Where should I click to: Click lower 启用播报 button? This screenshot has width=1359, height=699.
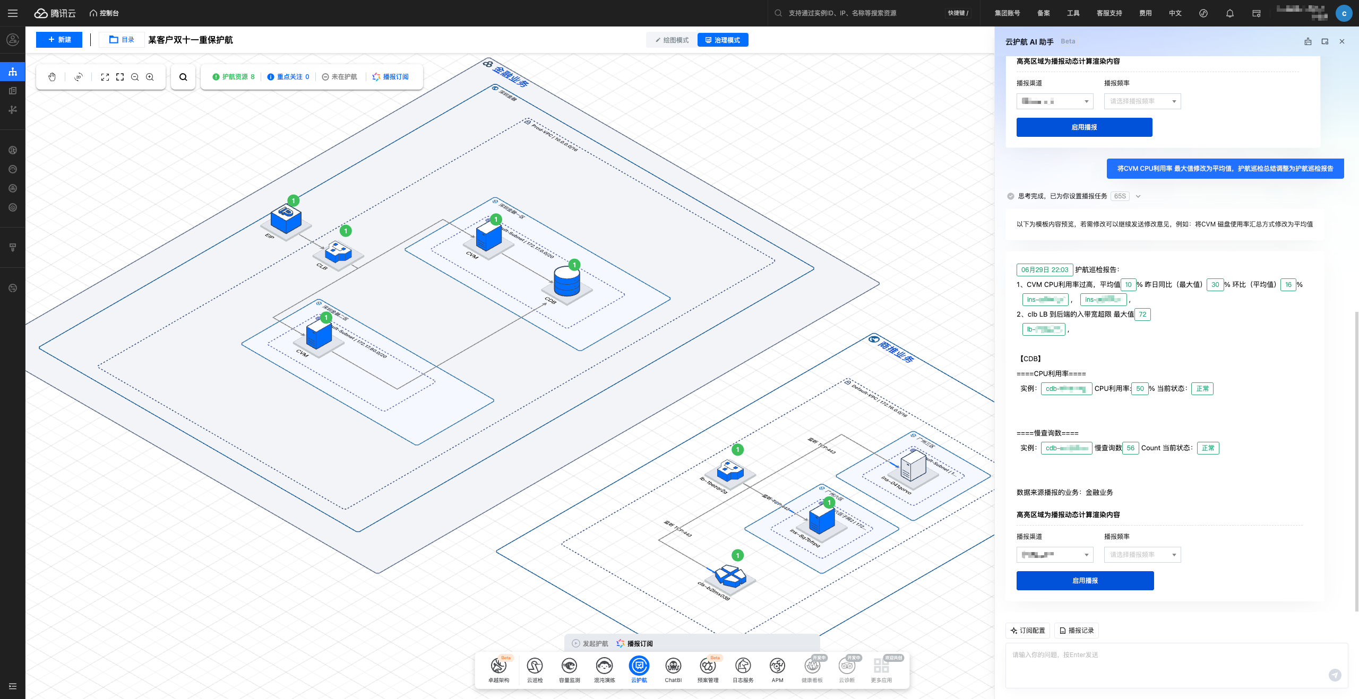click(x=1085, y=581)
